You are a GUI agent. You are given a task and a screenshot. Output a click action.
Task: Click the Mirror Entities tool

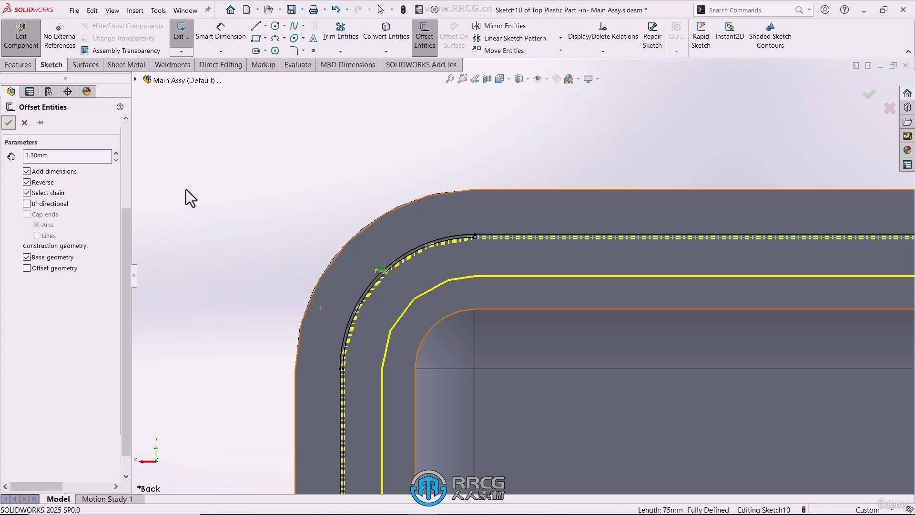504,26
